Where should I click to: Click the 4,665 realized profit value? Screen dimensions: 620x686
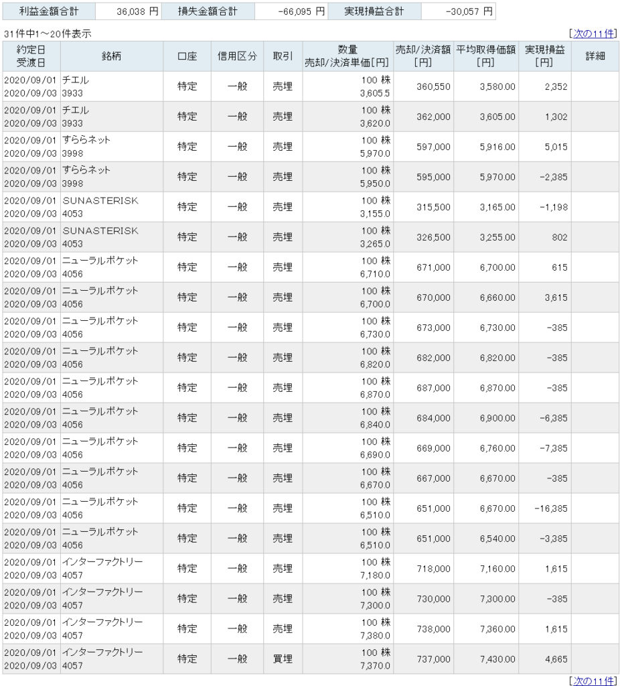(x=556, y=659)
